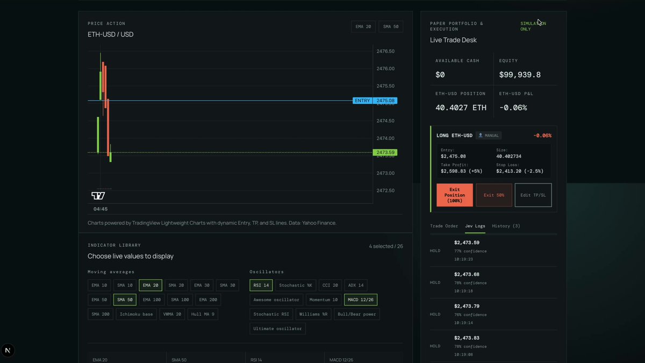The height and width of the screenshot is (363, 645).
Task: Deselect EMA 20 in Moving averages list
Action: [150, 285]
